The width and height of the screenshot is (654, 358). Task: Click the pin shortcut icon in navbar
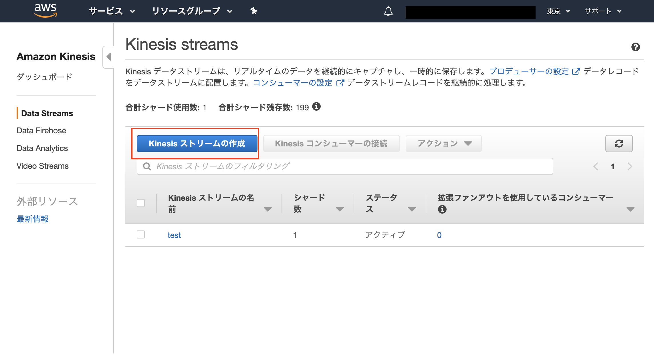[x=253, y=11]
